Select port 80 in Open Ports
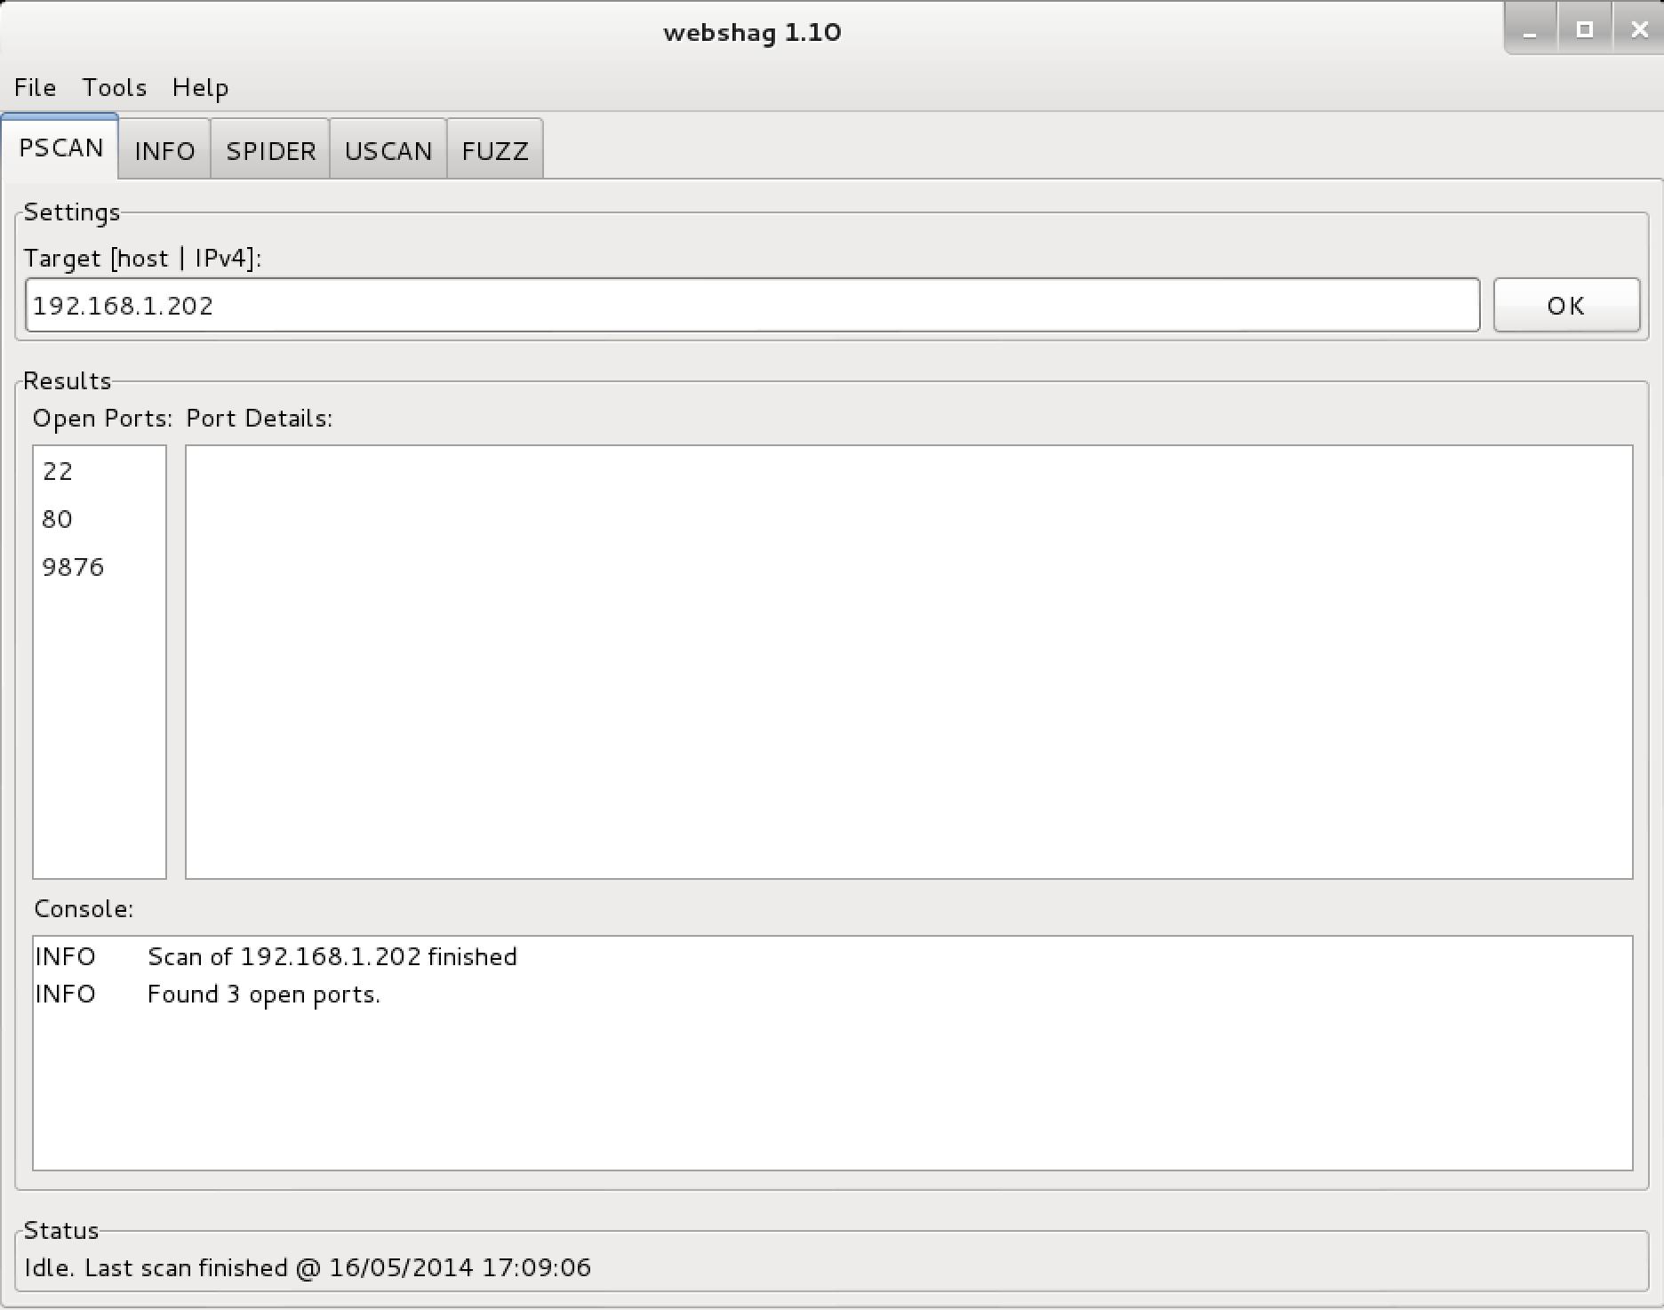 point(58,519)
